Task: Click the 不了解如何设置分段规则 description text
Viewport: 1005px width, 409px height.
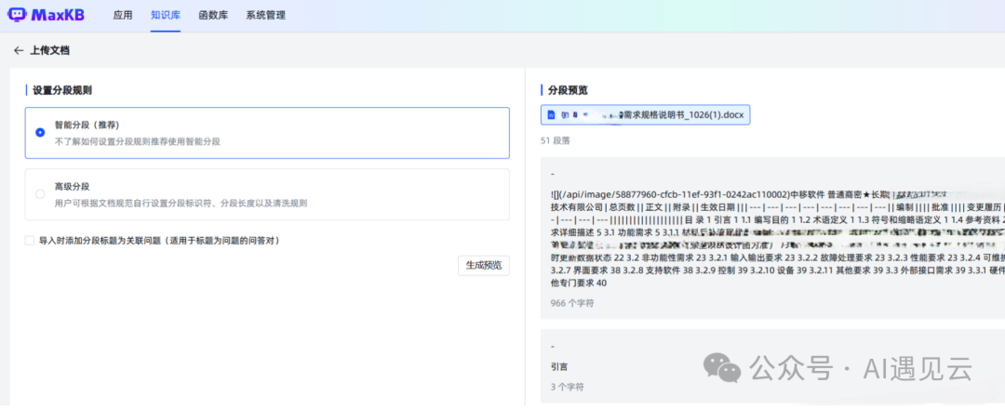Action: [137, 141]
